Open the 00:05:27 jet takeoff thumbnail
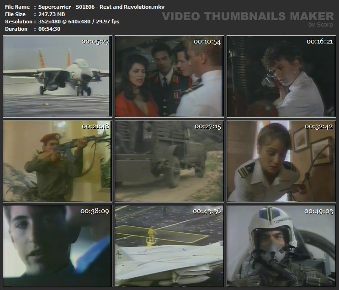Image resolution: width=339 pixels, height=290 pixels. [58, 77]
